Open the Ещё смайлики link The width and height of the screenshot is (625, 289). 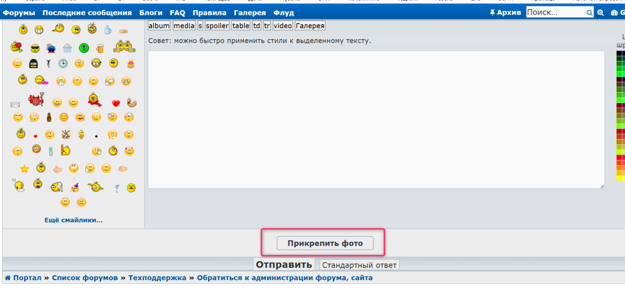(73, 220)
